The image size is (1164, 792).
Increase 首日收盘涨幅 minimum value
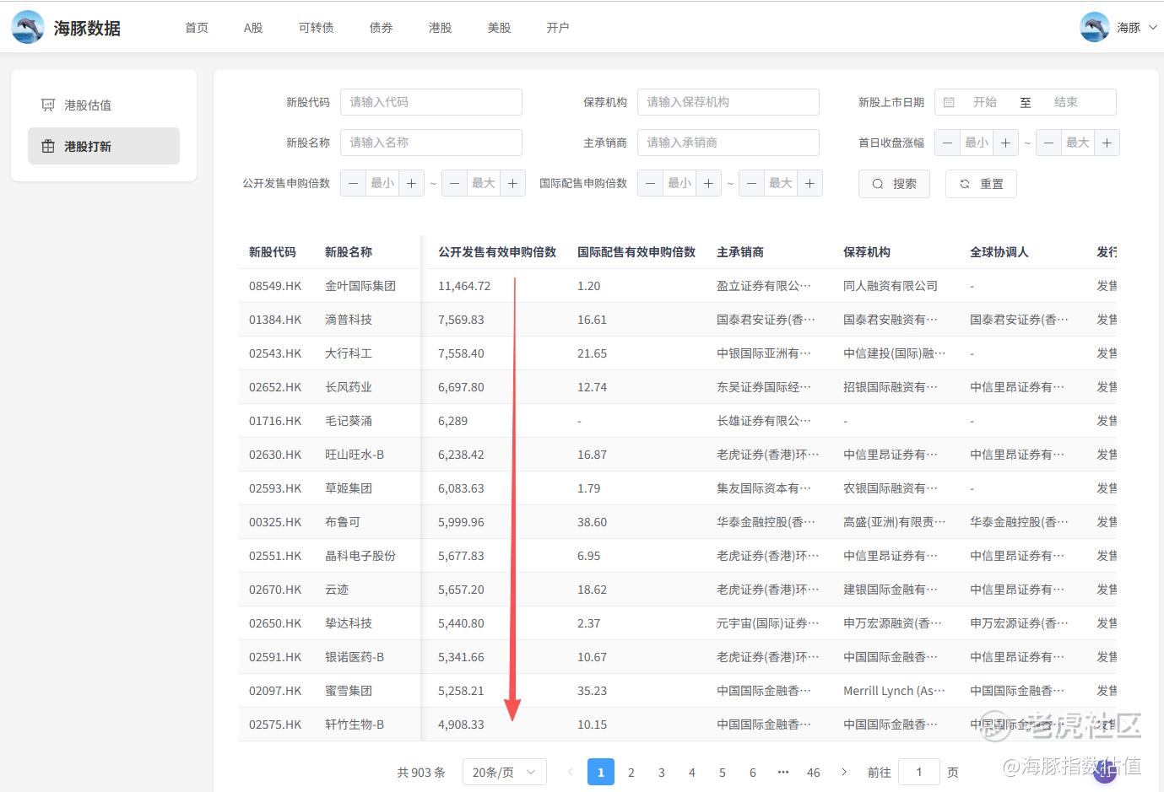[1005, 143]
